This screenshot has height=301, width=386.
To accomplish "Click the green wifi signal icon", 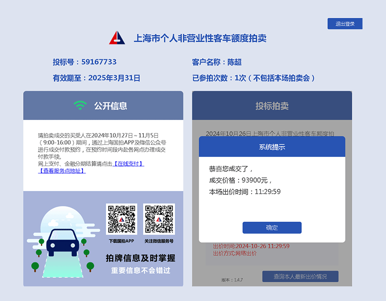I will click(80, 105).
